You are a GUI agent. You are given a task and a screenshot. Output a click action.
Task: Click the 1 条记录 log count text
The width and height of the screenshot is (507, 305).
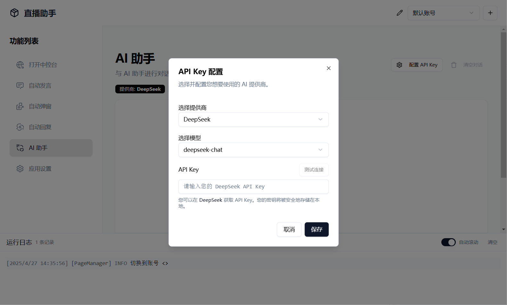(45, 242)
